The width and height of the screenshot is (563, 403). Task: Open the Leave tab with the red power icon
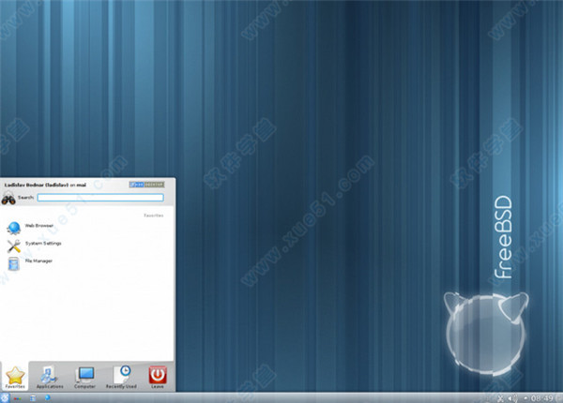pyautogui.click(x=158, y=377)
